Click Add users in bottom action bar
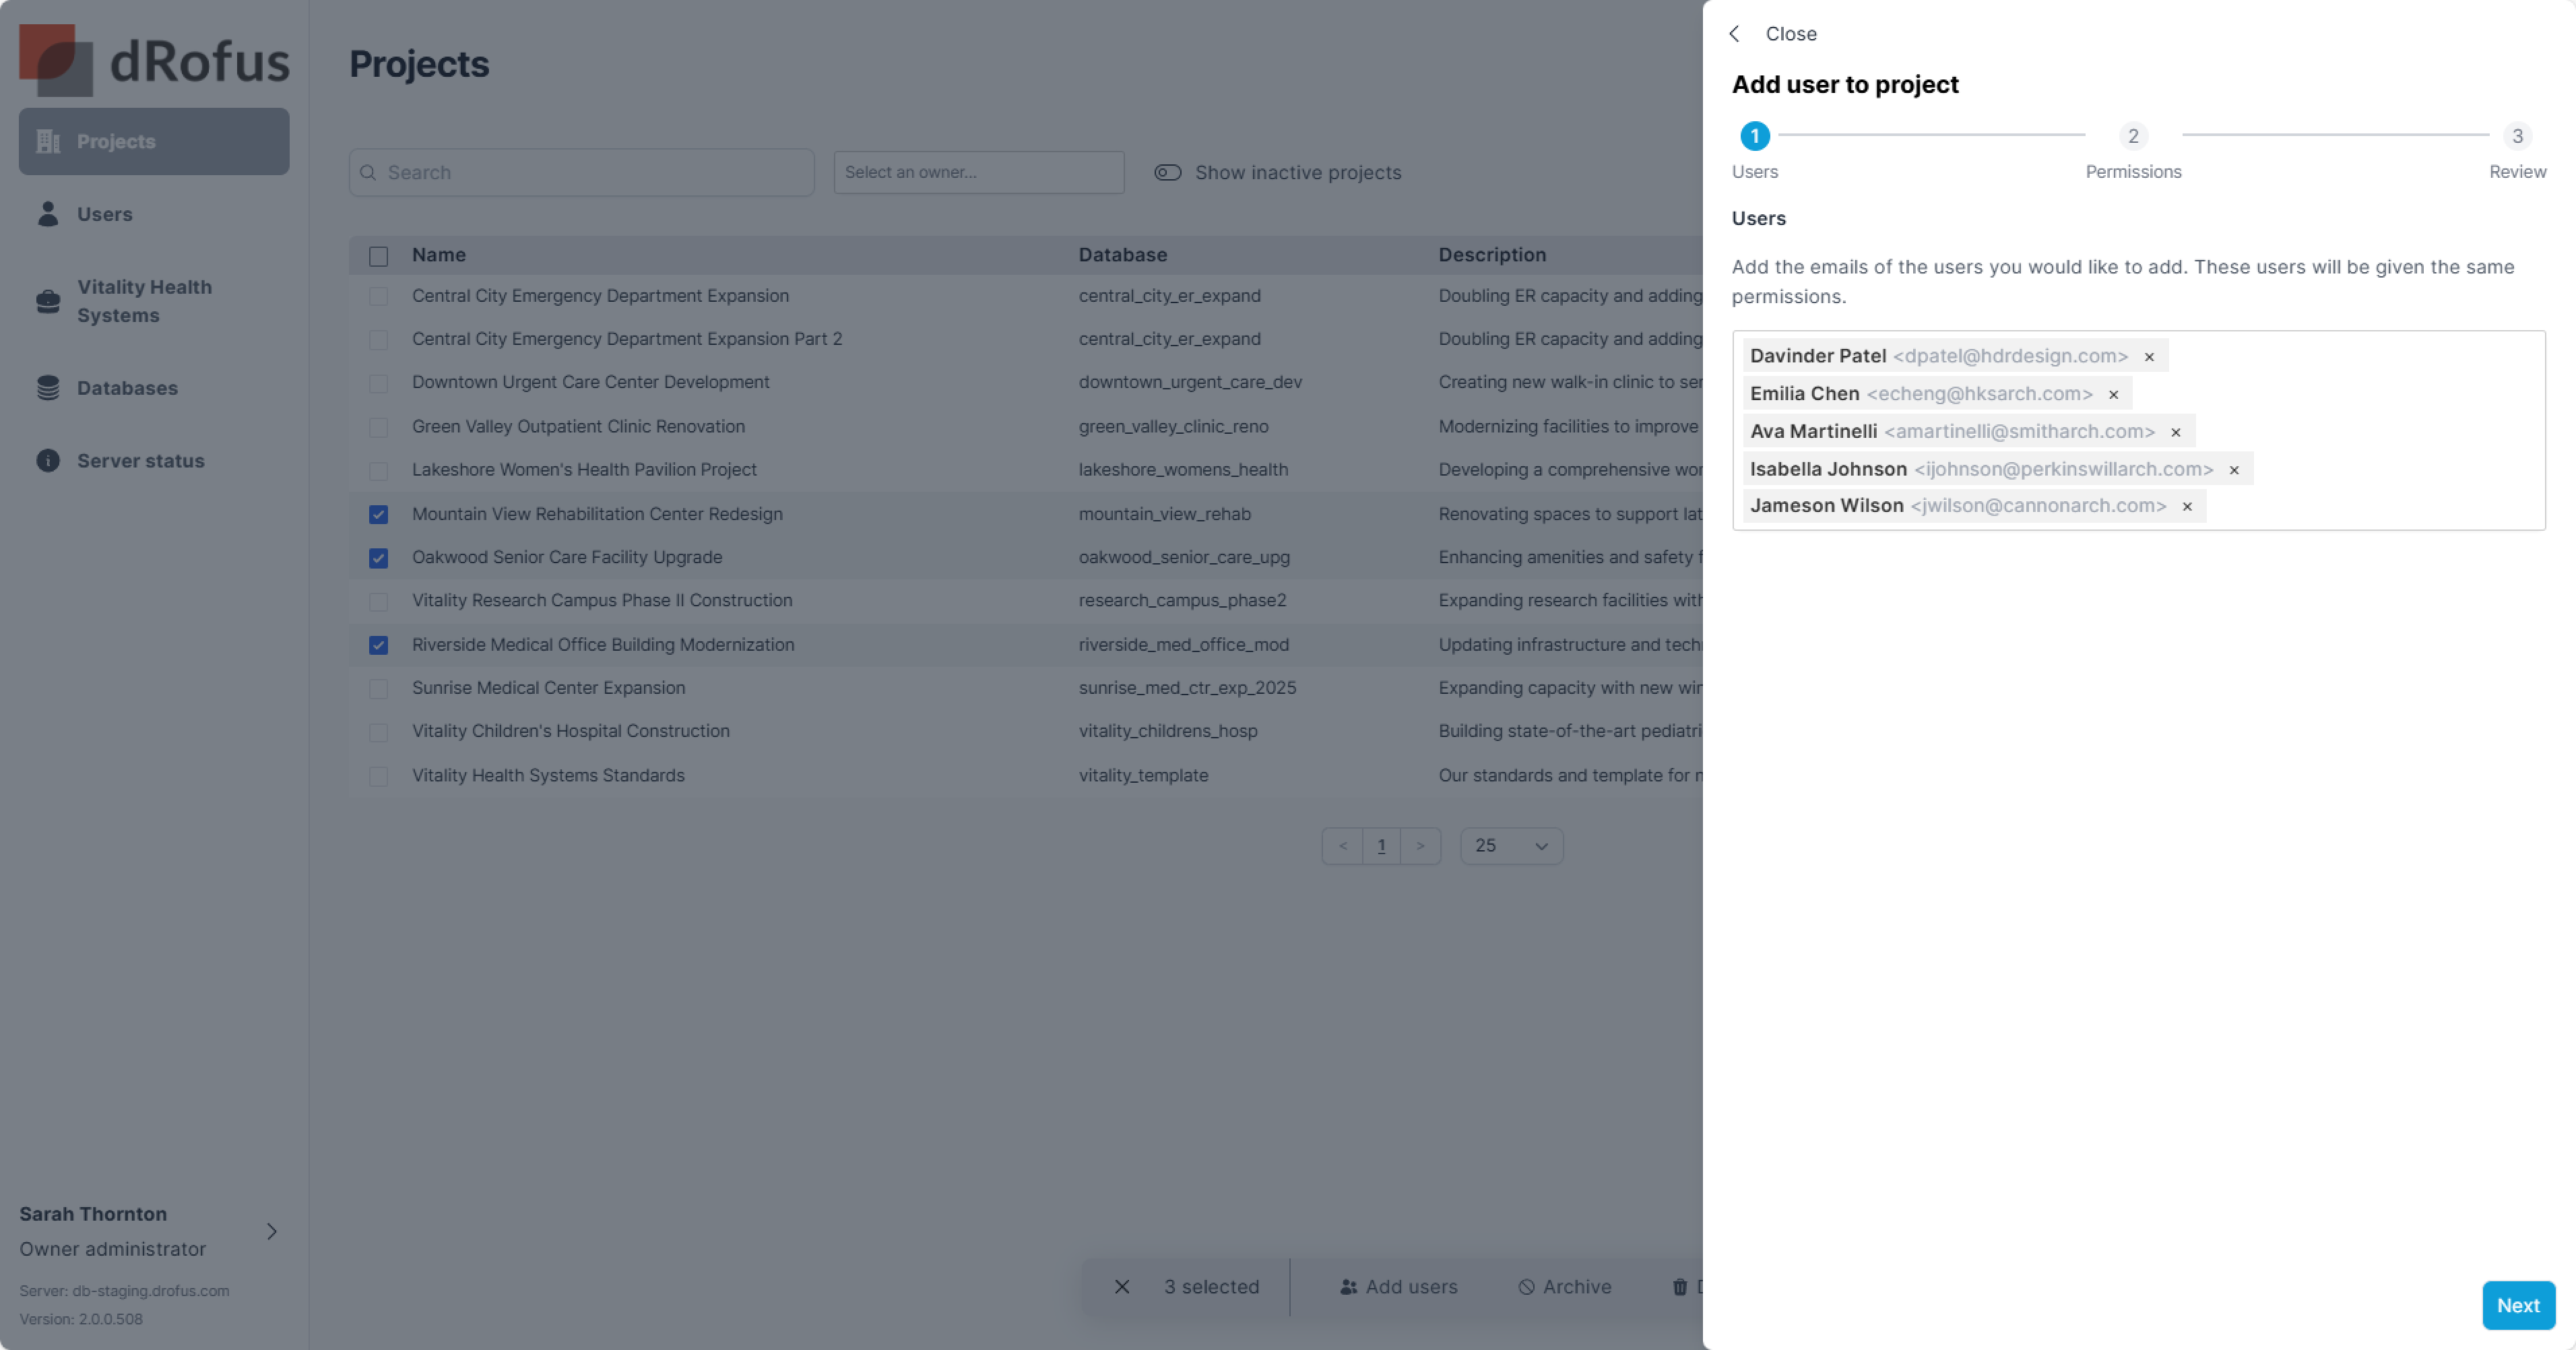The width and height of the screenshot is (2576, 1350). [1398, 1287]
